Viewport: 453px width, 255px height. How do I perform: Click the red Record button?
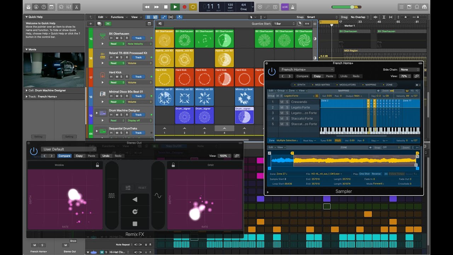click(184, 7)
